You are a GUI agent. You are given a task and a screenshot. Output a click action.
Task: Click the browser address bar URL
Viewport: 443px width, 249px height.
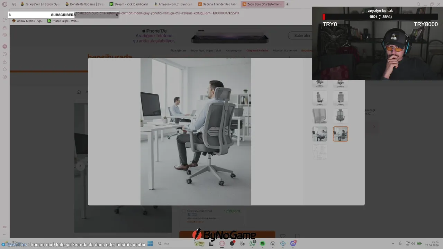point(157,13)
